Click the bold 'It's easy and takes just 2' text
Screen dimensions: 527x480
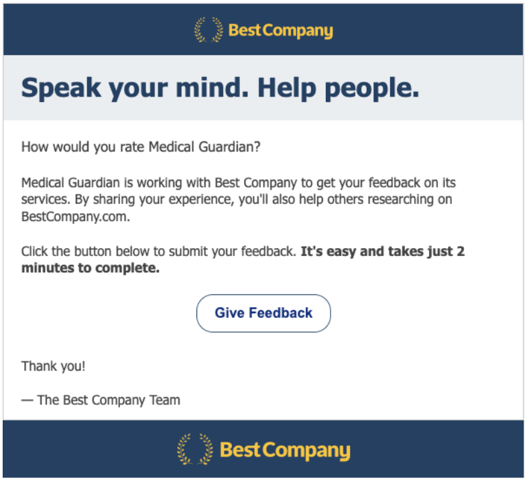click(x=382, y=251)
